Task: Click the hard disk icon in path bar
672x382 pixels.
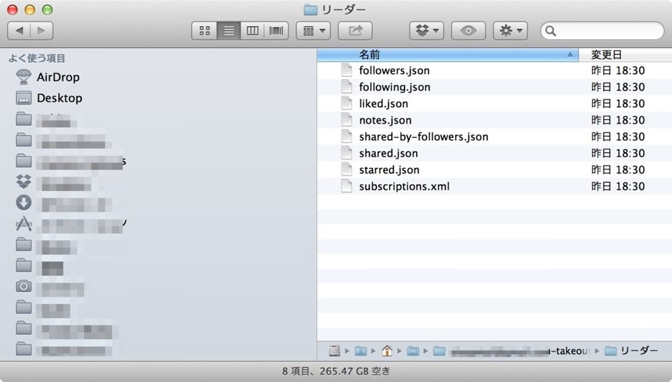Action: click(334, 351)
